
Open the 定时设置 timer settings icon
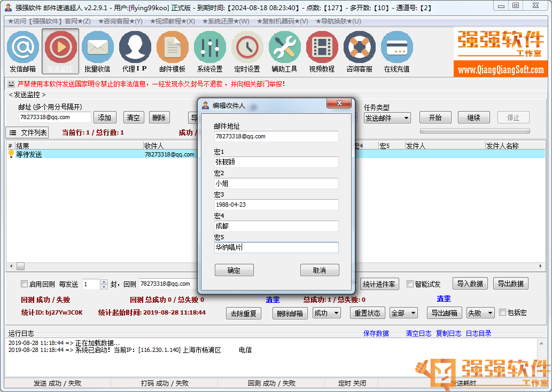[247, 51]
